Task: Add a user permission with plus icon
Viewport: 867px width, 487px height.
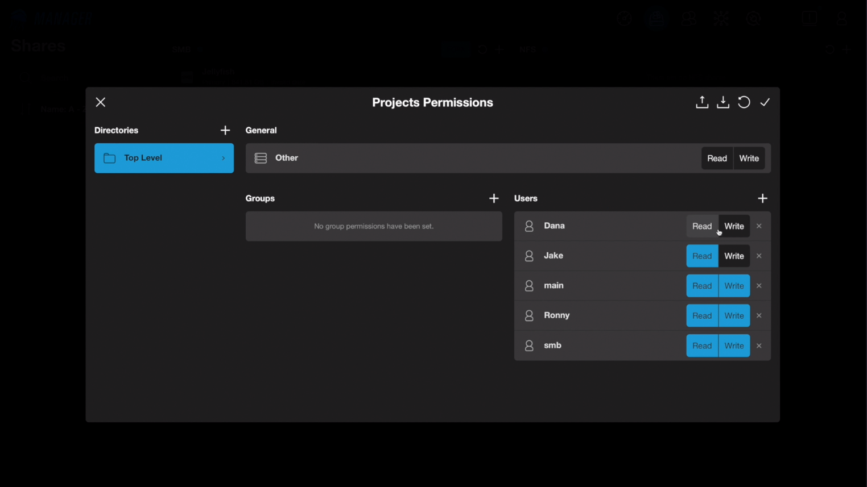Action: (x=763, y=198)
